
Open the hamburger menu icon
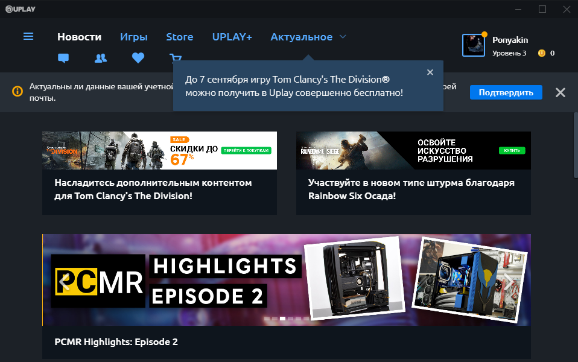[28, 36]
